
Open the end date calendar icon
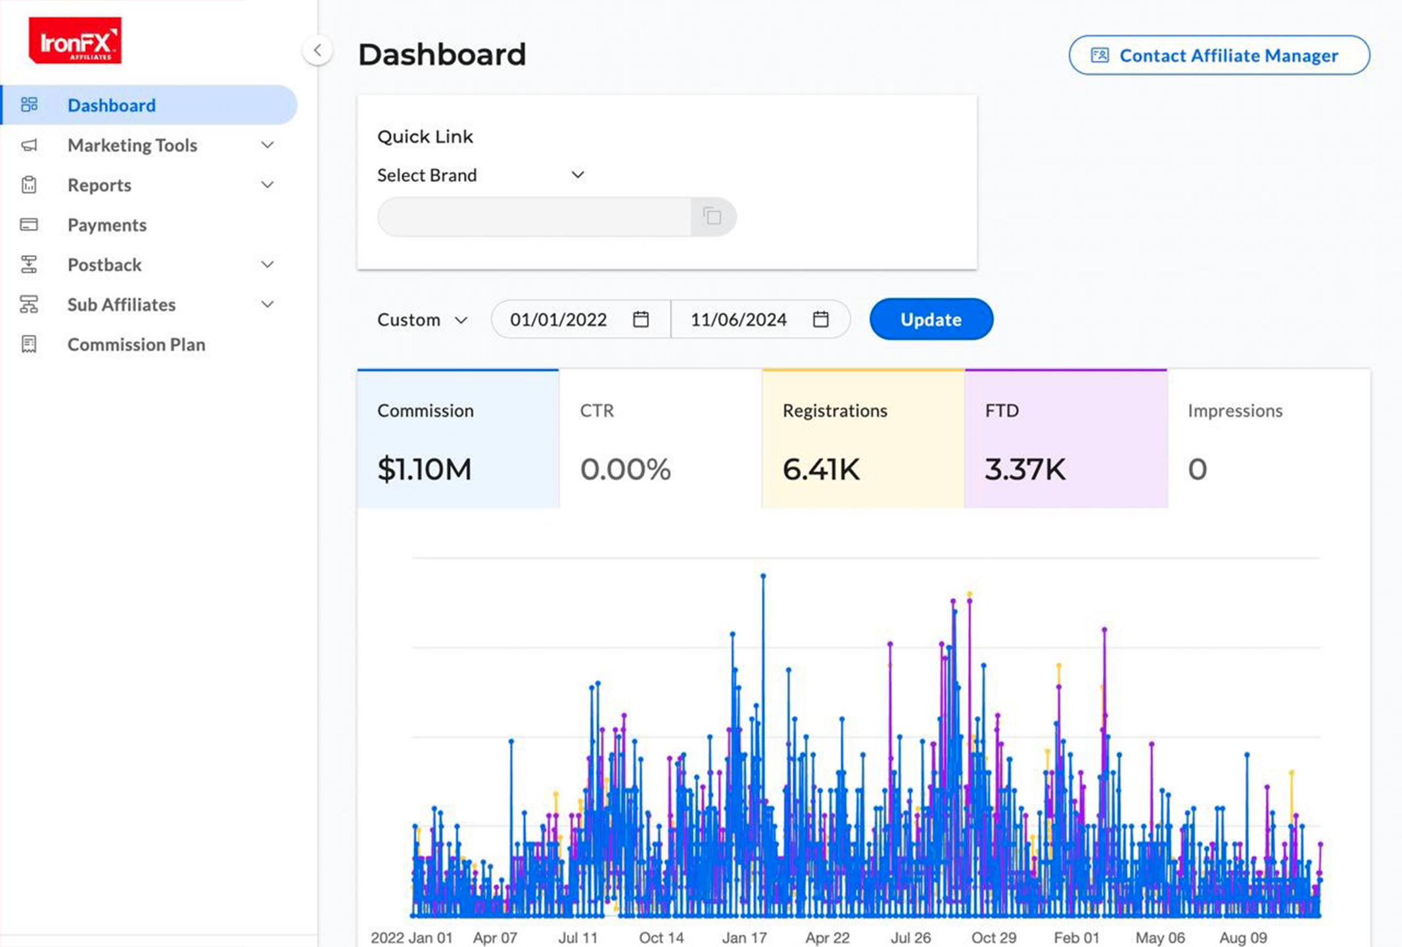pyautogui.click(x=820, y=320)
